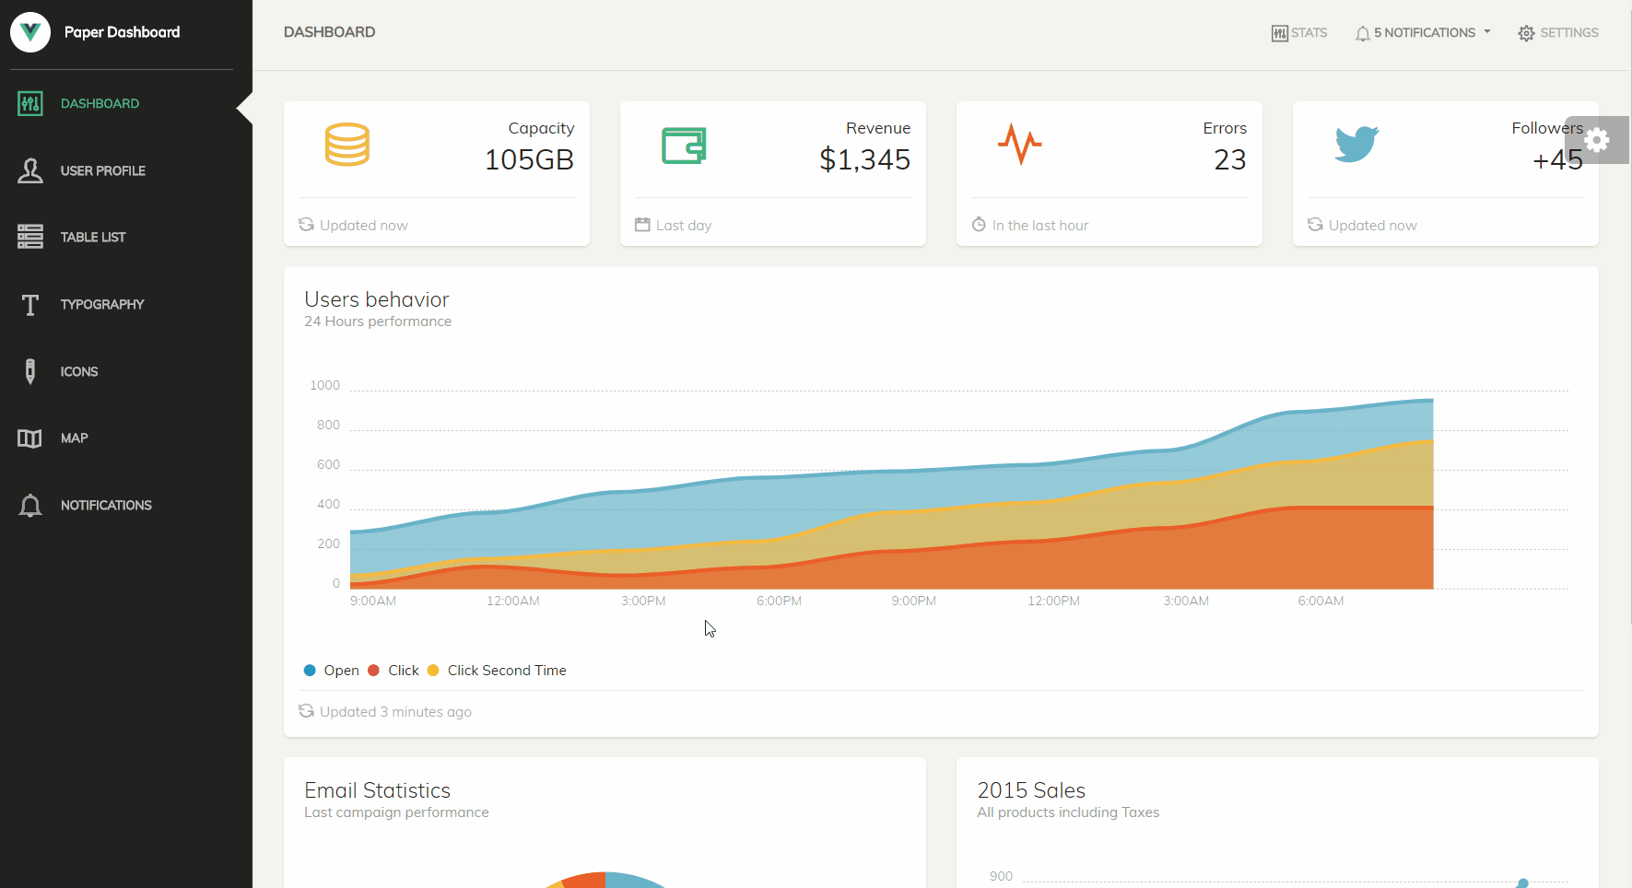Image resolution: width=1632 pixels, height=888 pixels.
Task: Click the refresh icon under Capacity
Action: tap(305, 224)
